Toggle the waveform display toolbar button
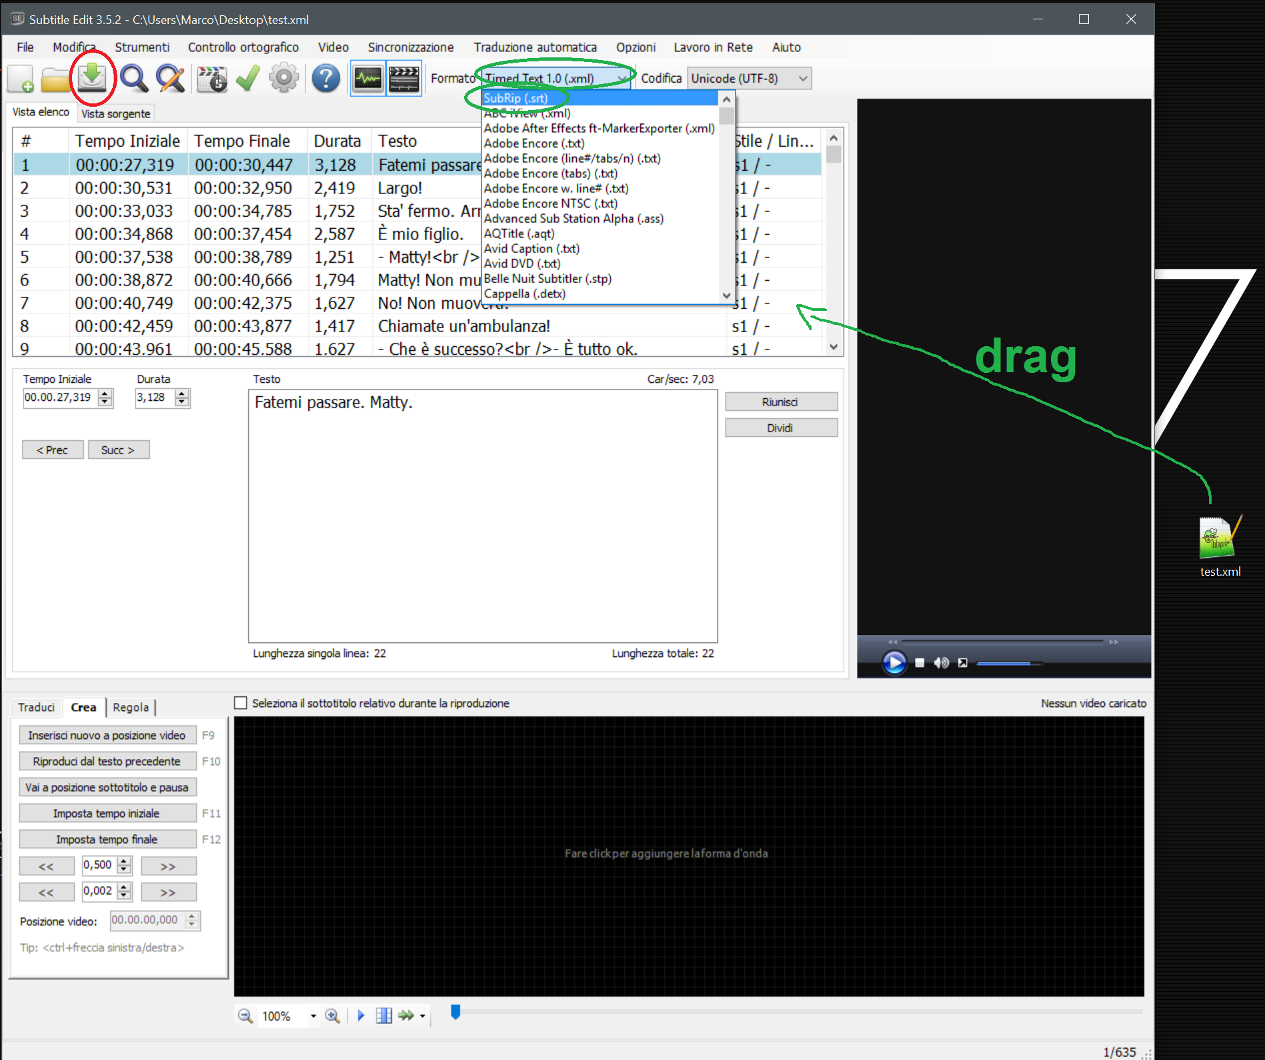1265x1060 pixels. pos(368,79)
